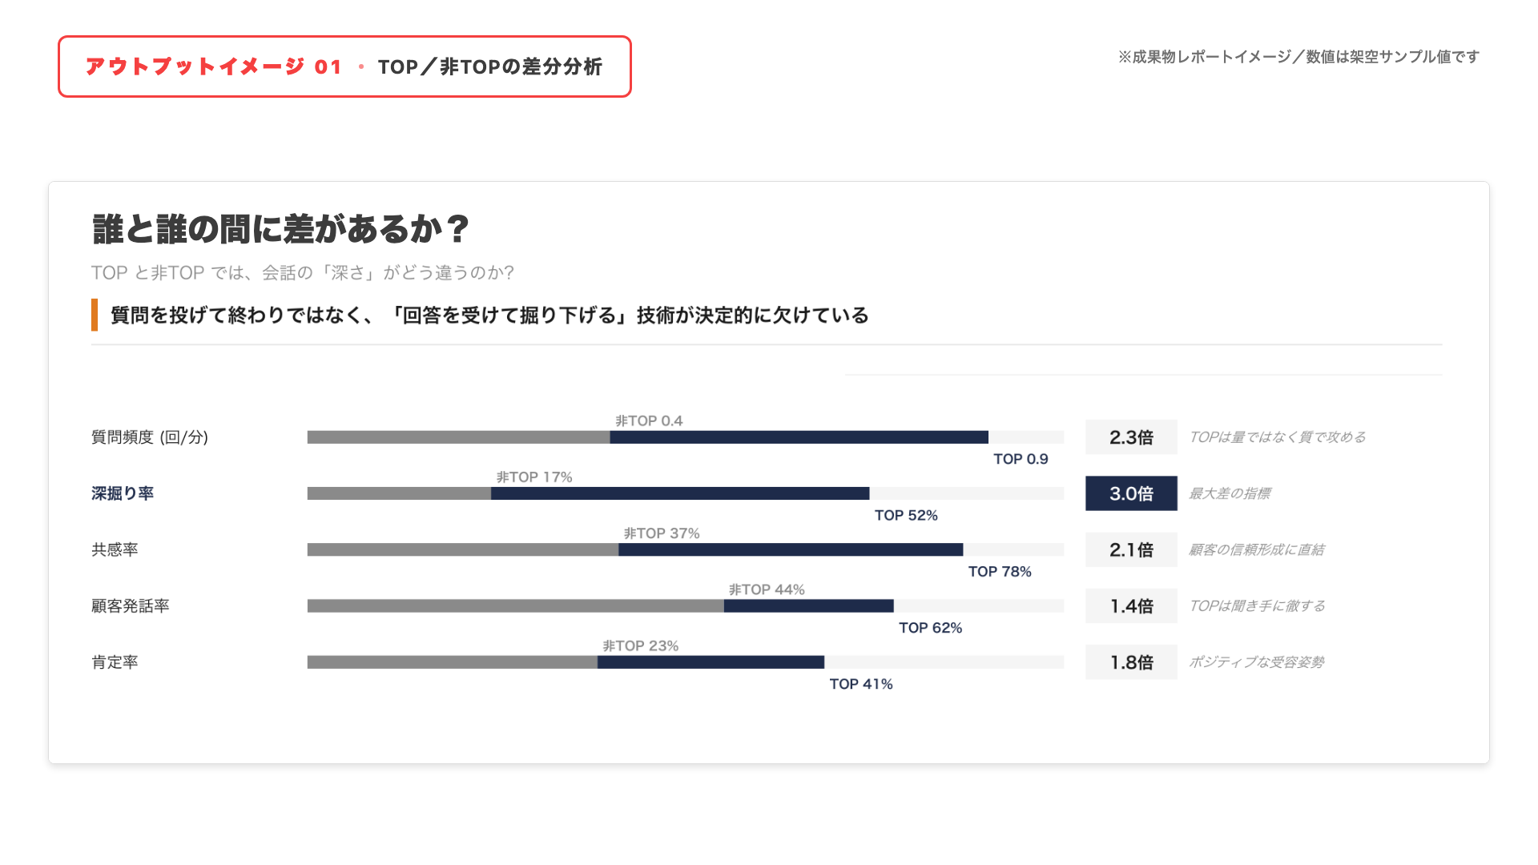Click the 2.1倍 multiplier badge
This screenshot has height=865, width=1538.
[1130, 549]
